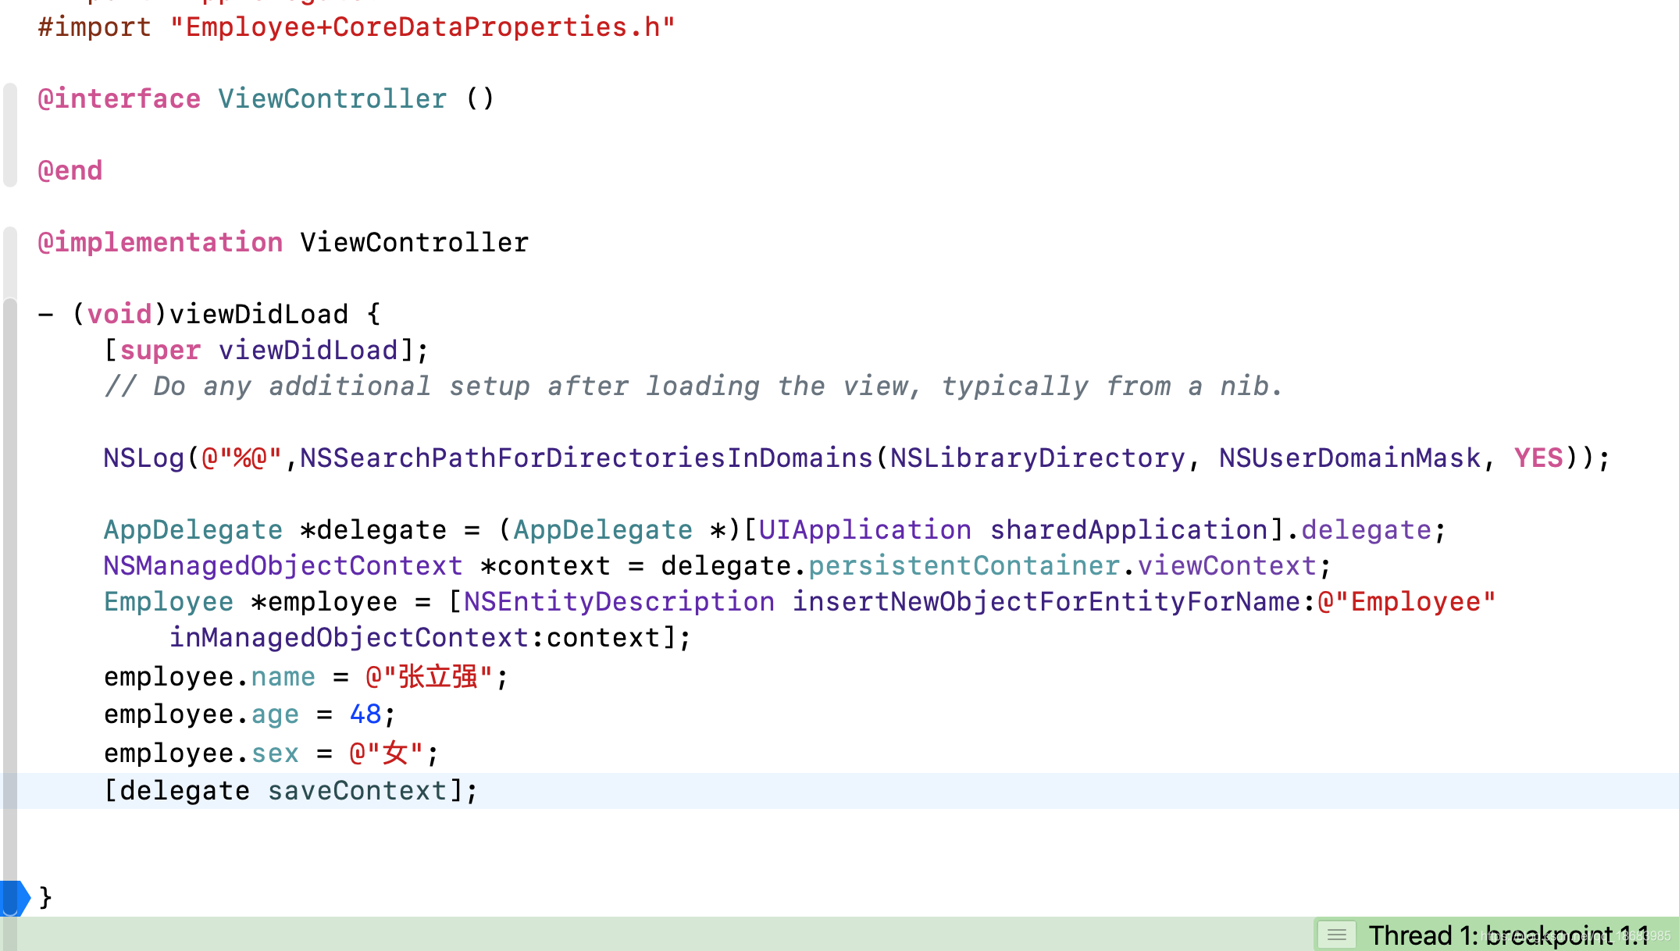Click 'NSLog' function call
Screen dimensions: 1679x951
point(144,458)
